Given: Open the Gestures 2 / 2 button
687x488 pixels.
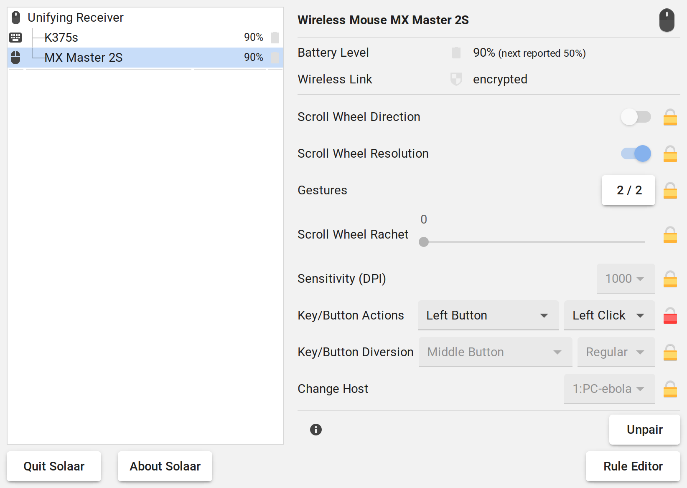Looking at the screenshot, I should [x=628, y=190].
